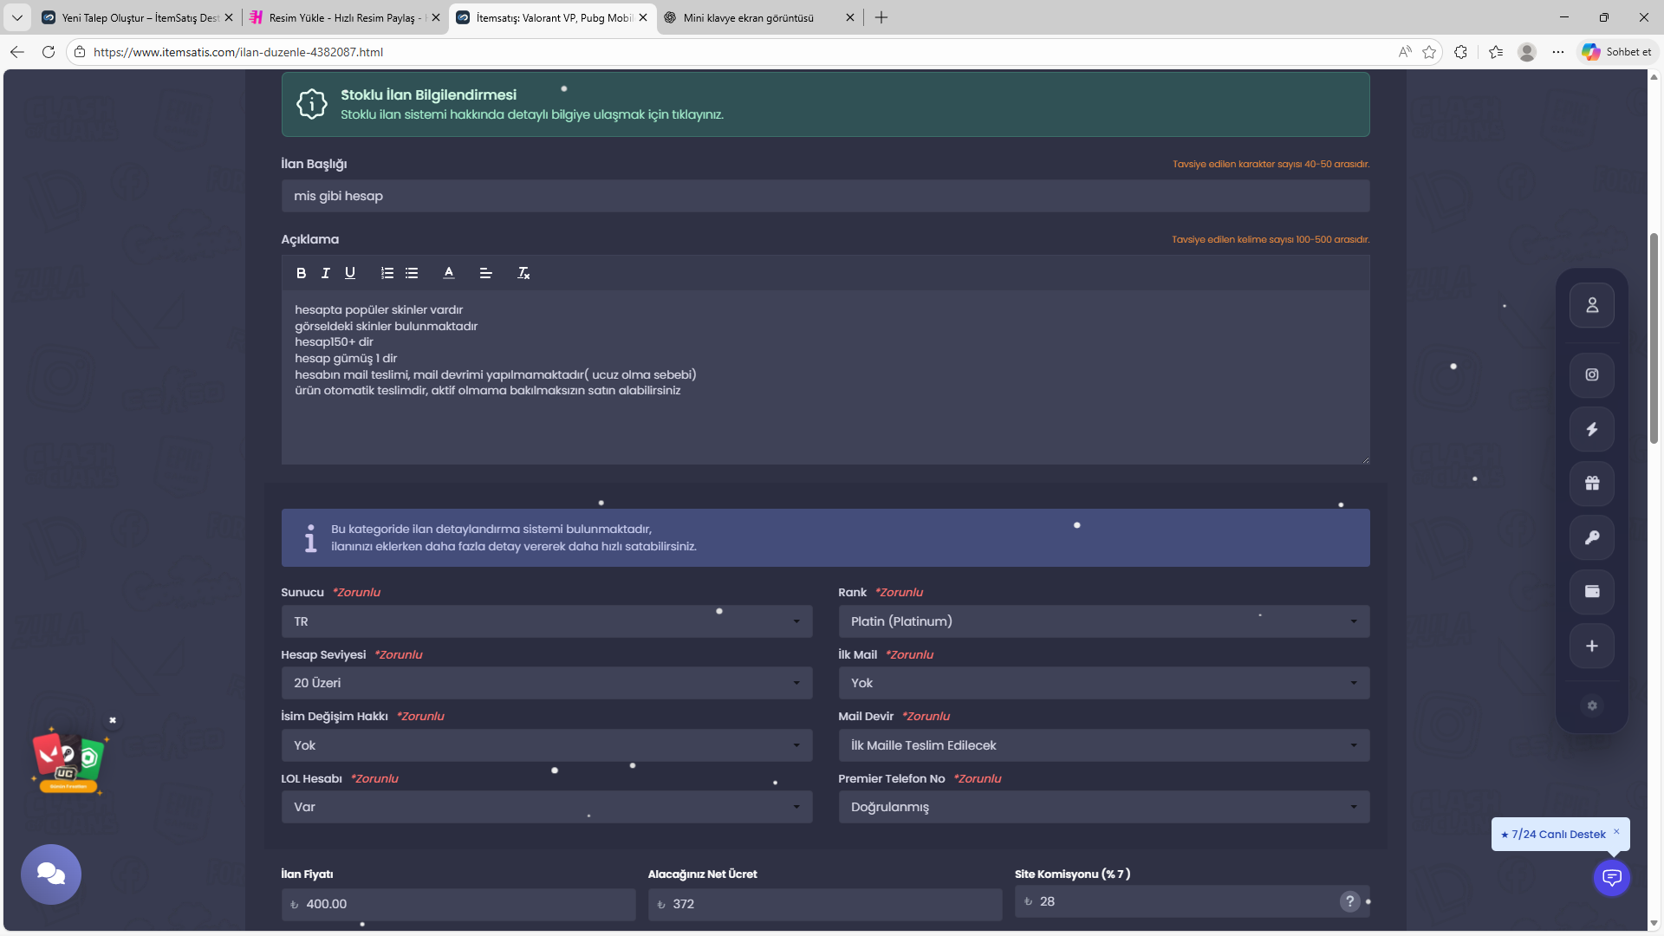Image resolution: width=1664 pixels, height=936 pixels.
Task: Open gift icon in right sidebar
Action: pyautogui.click(x=1592, y=484)
